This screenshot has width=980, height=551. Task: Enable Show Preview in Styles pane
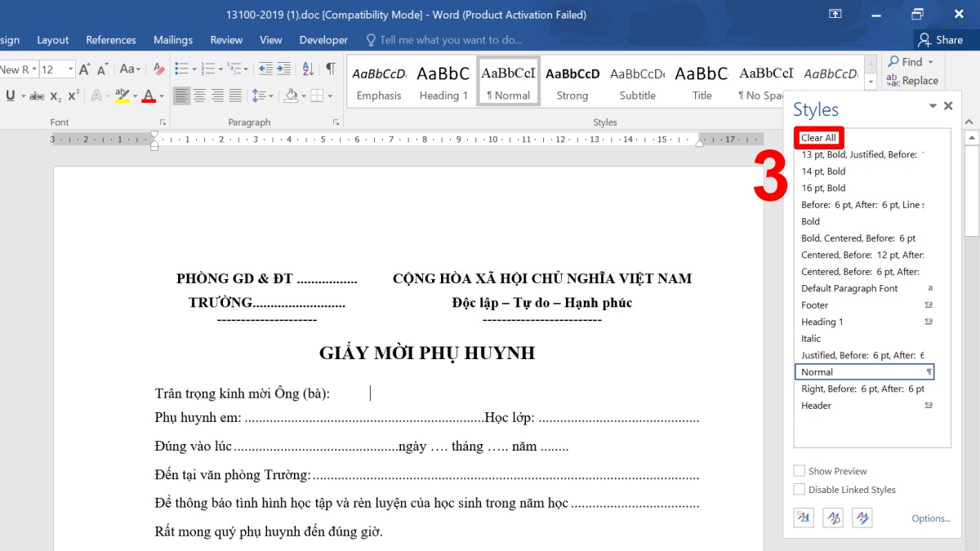pyautogui.click(x=799, y=471)
